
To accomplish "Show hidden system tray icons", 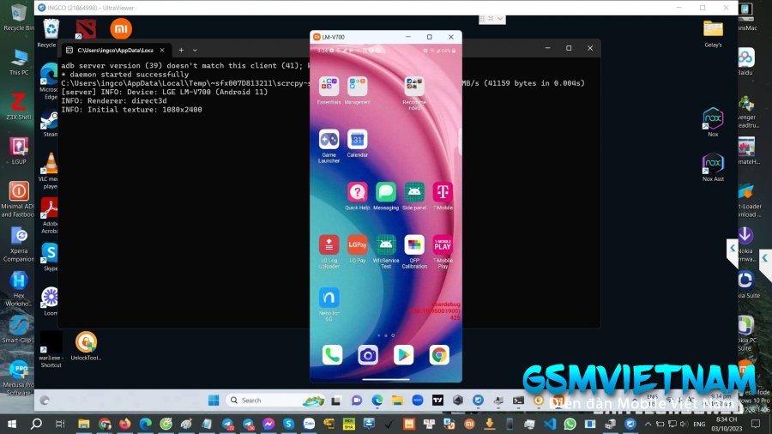I will click(x=648, y=424).
